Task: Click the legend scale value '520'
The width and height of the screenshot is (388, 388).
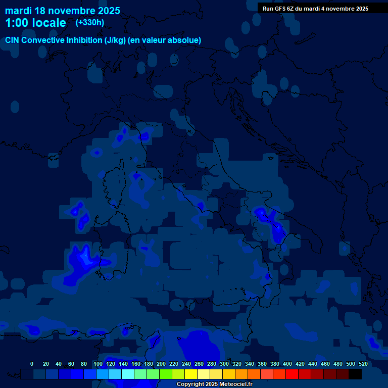Action: point(363,364)
